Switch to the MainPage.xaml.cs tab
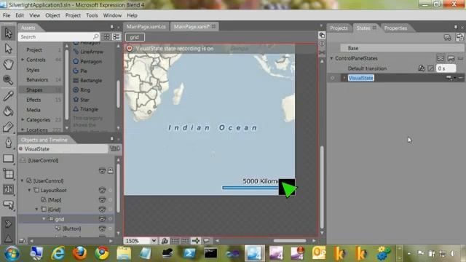The width and height of the screenshot is (466, 262). [146, 27]
